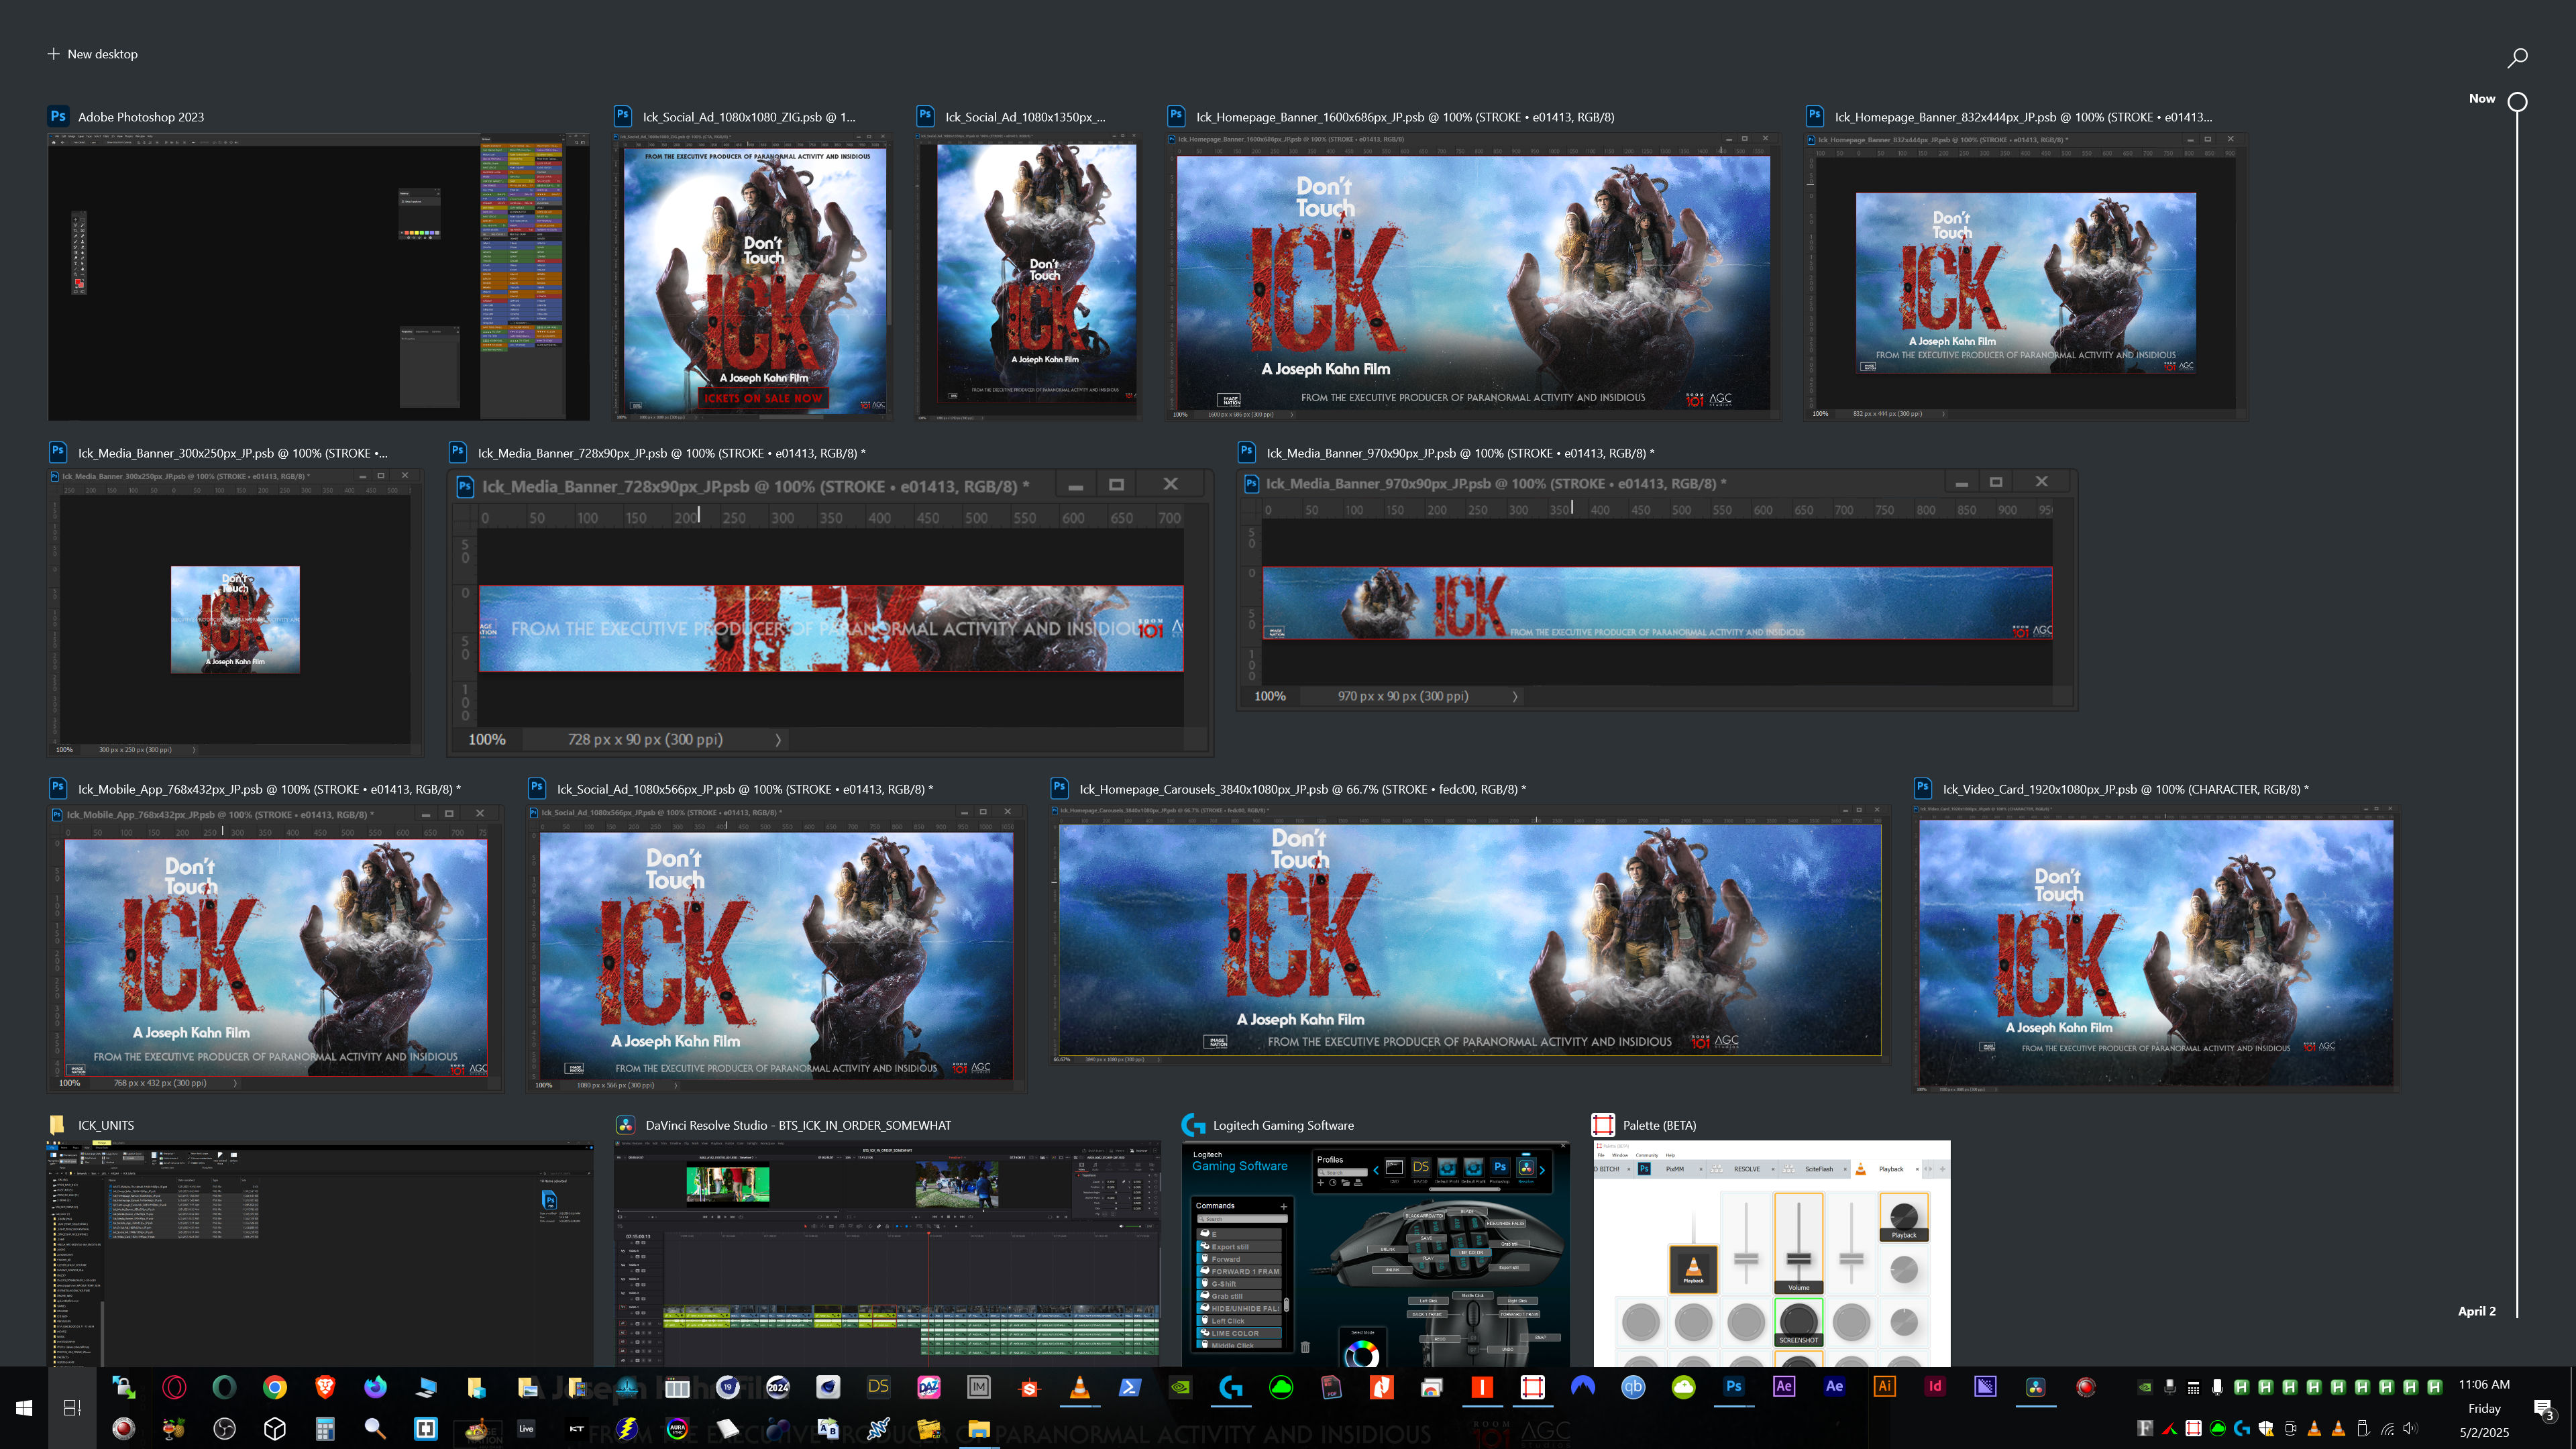Open the ICK_UNITS folder window thumbnail
The height and width of the screenshot is (1449, 2576).
click(320, 1255)
